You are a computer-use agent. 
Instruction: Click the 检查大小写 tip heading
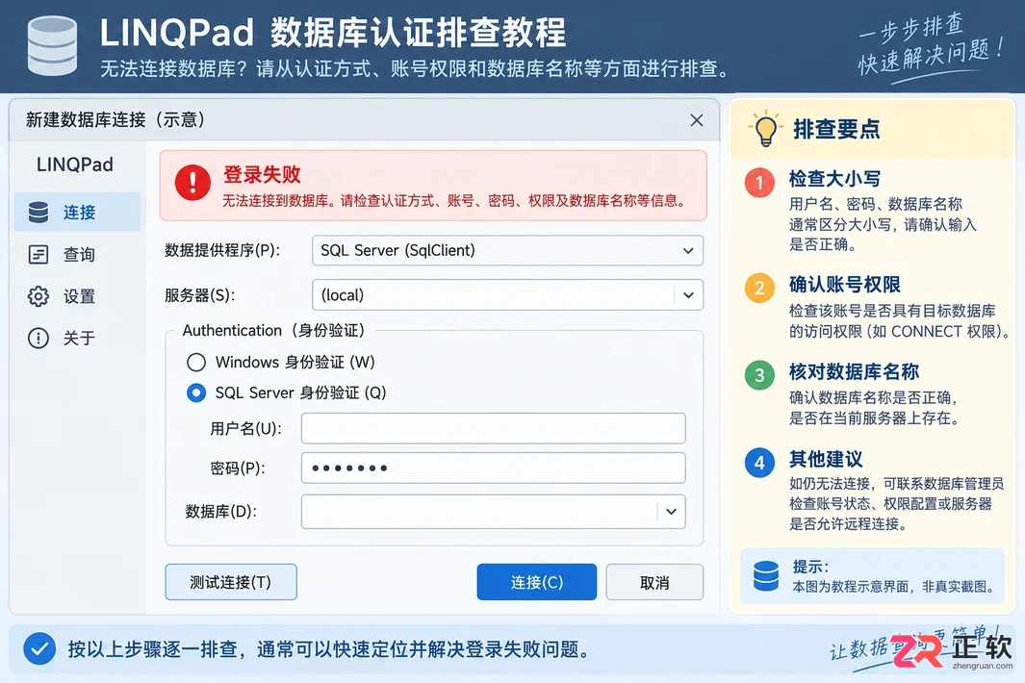834,178
